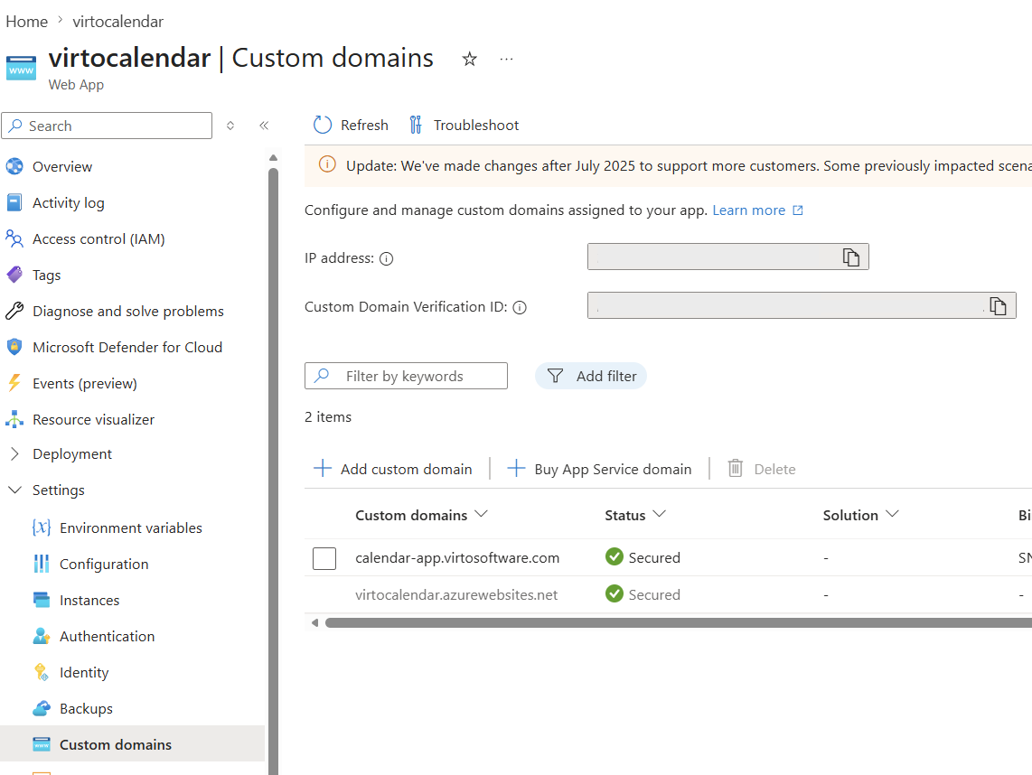Click the Instances icon

click(42, 600)
